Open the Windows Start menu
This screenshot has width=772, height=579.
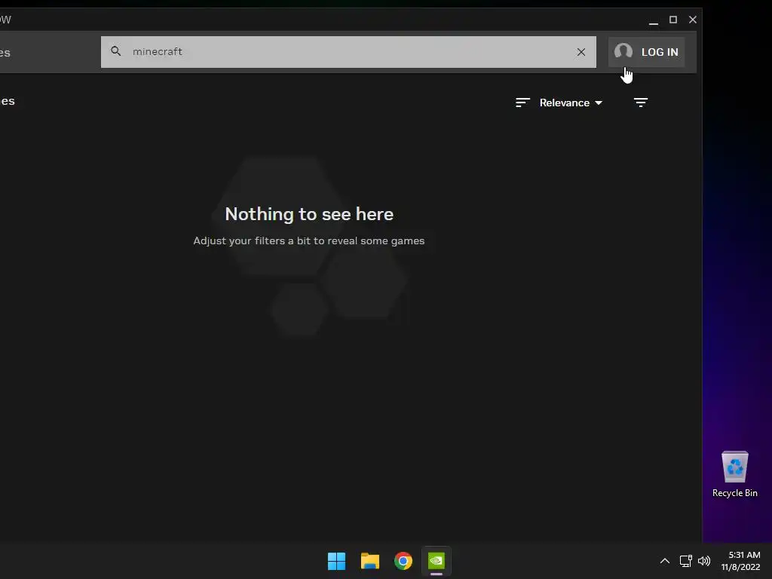(337, 561)
